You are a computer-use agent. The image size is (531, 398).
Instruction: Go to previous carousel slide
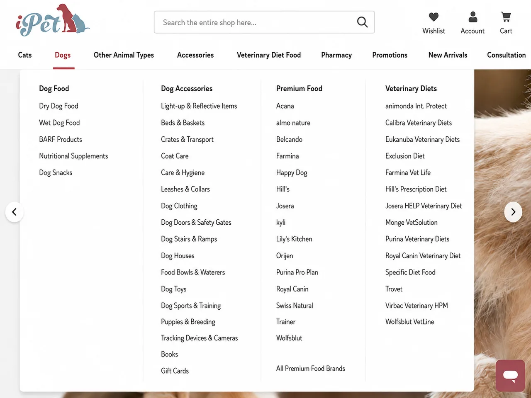15,212
